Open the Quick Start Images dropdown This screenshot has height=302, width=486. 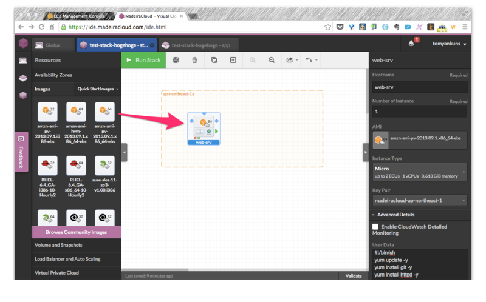[x=98, y=89]
